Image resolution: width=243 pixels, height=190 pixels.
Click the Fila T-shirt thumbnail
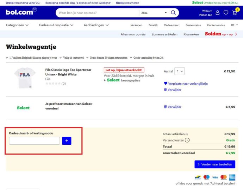click(x=25, y=78)
